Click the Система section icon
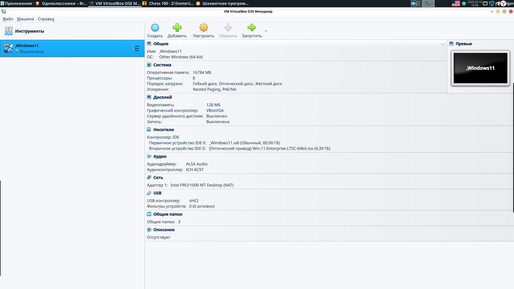514x289 pixels. click(x=149, y=65)
